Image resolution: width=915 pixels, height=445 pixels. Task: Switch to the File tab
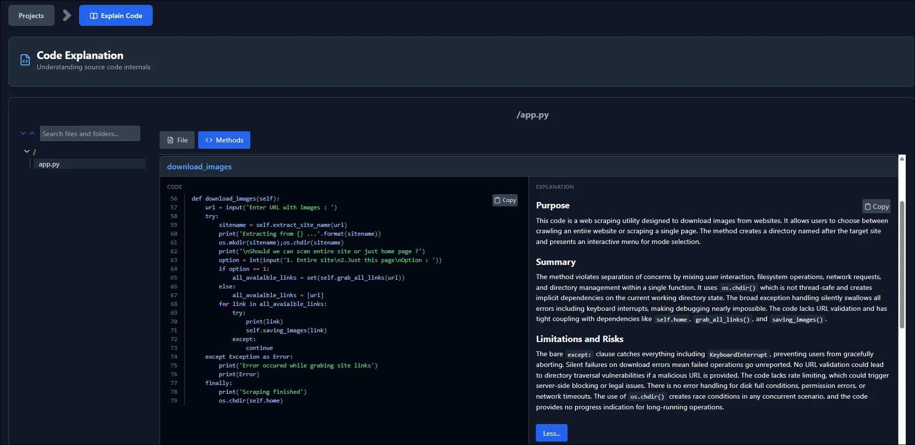pos(177,140)
